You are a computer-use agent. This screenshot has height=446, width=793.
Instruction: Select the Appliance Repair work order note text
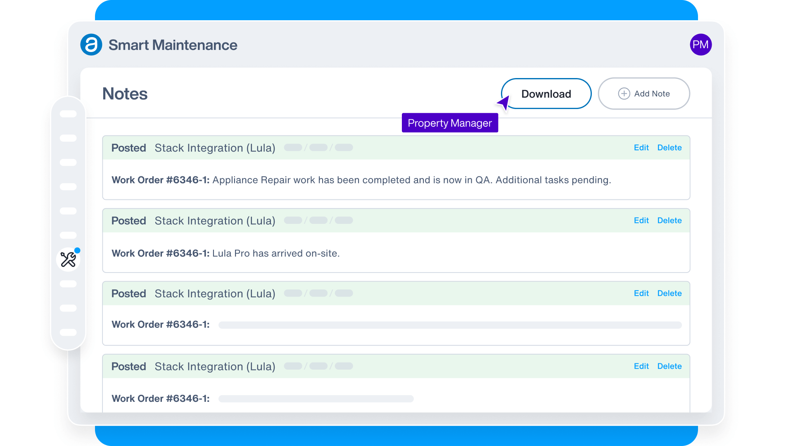tap(361, 180)
